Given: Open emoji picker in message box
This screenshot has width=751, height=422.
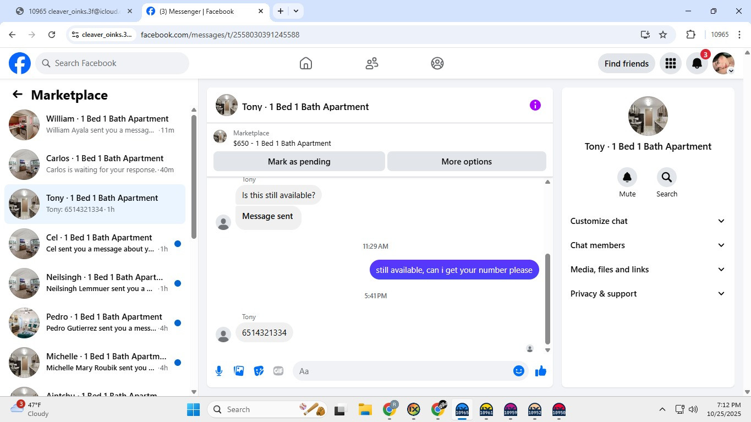Looking at the screenshot, I should [518, 371].
